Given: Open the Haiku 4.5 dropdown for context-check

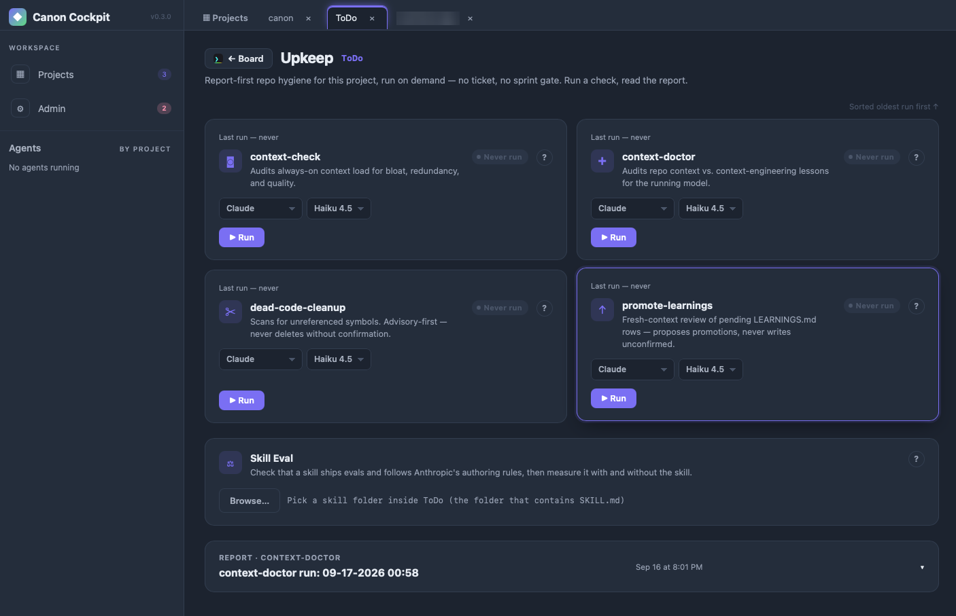Looking at the screenshot, I should 339,209.
